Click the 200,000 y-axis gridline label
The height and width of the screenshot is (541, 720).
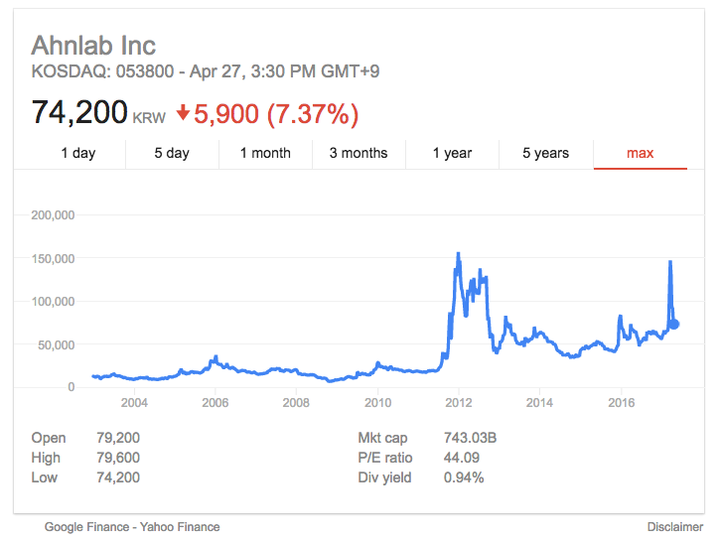[x=55, y=214]
